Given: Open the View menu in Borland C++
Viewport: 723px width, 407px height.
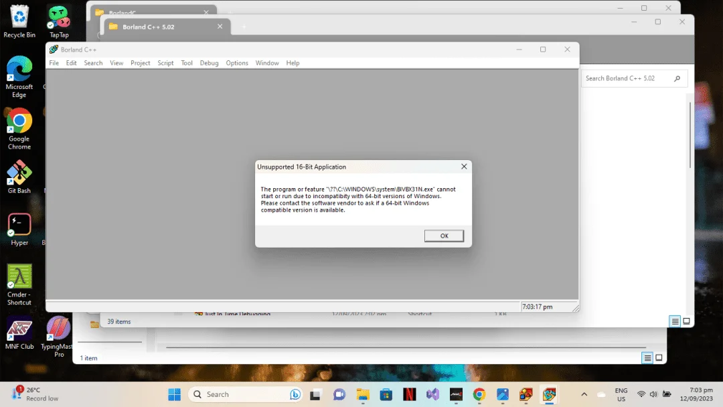Looking at the screenshot, I should pyautogui.click(x=116, y=63).
